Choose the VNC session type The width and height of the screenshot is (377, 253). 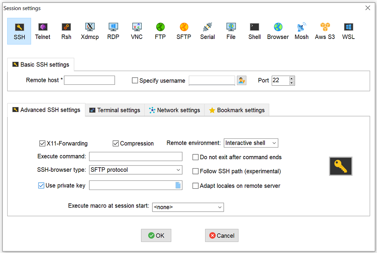point(137,30)
